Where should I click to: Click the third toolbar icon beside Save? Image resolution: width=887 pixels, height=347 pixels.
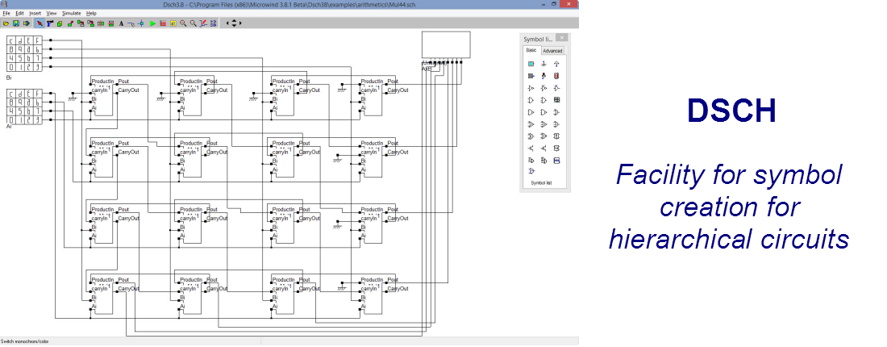pyautogui.click(x=27, y=23)
